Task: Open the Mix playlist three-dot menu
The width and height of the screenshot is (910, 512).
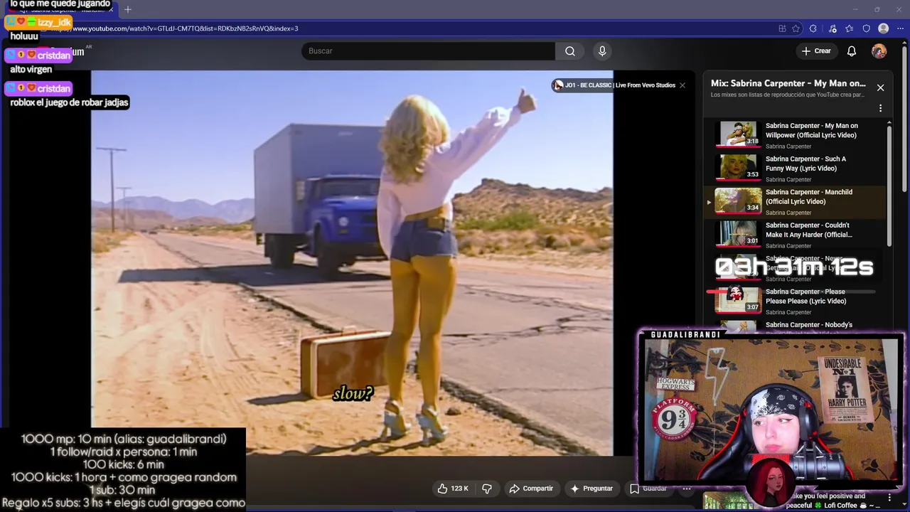Action: pyautogui.click(x=880, y=108)
